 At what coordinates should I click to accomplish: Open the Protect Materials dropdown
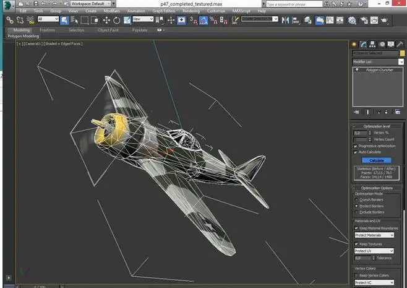click(374, 235)
